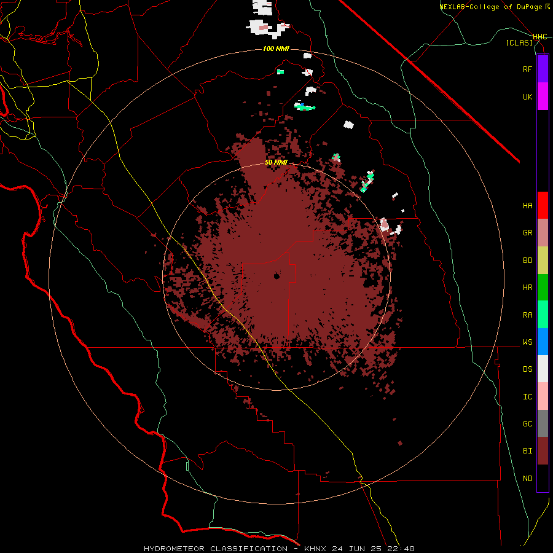Click the '[CLAS]' legend header text

[x=519, y=42]
